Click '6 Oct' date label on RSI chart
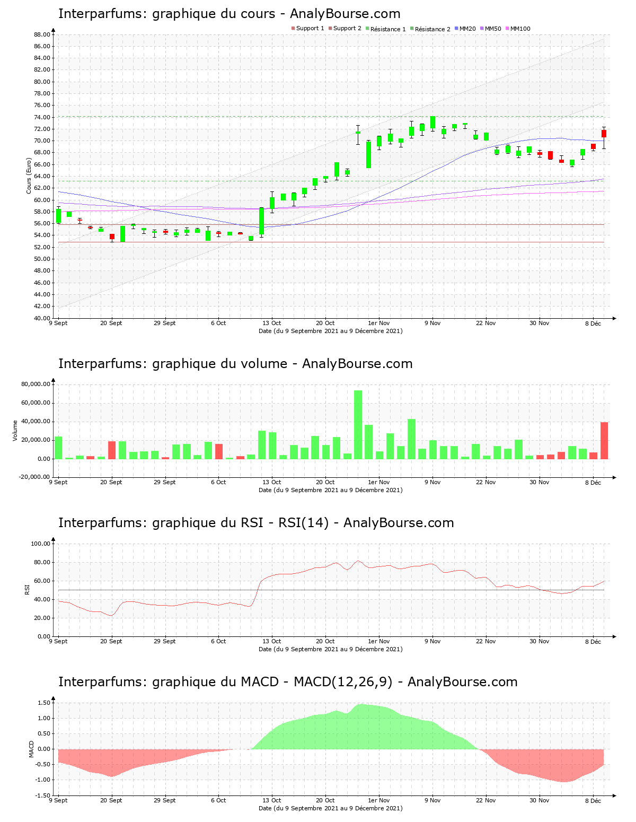 [x=218, y=641]
